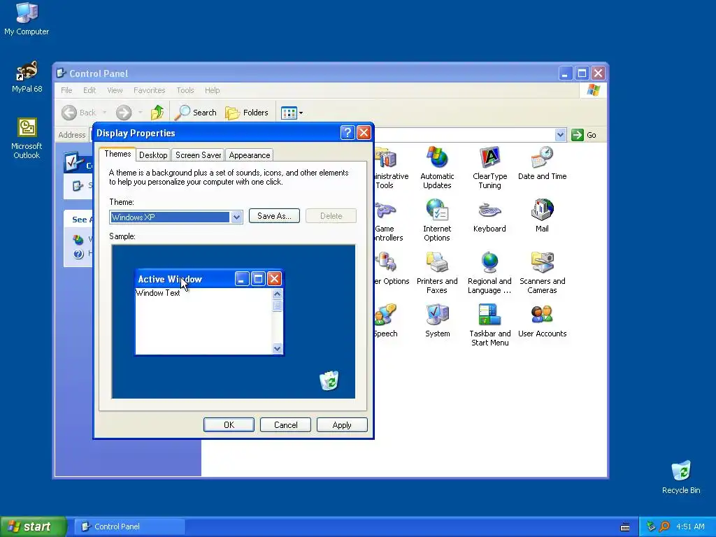Open the Help menu
716x537 pixels.
click(212, 90)
